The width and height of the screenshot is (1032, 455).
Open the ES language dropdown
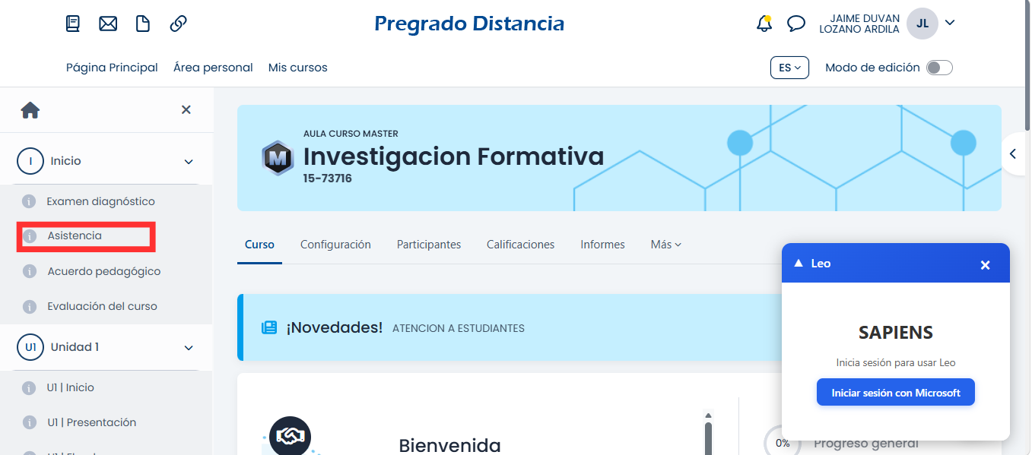[x=789, y=68]
